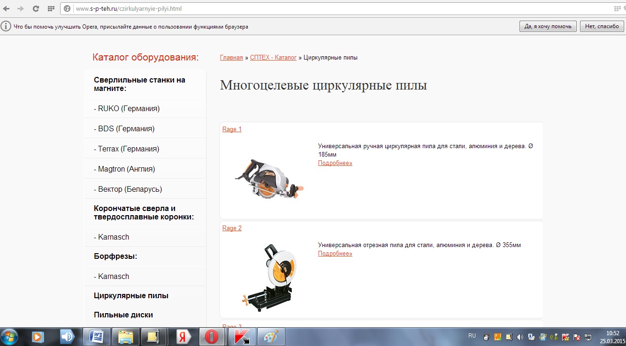
Task: Open the Windows Start button
Action: 10,337
